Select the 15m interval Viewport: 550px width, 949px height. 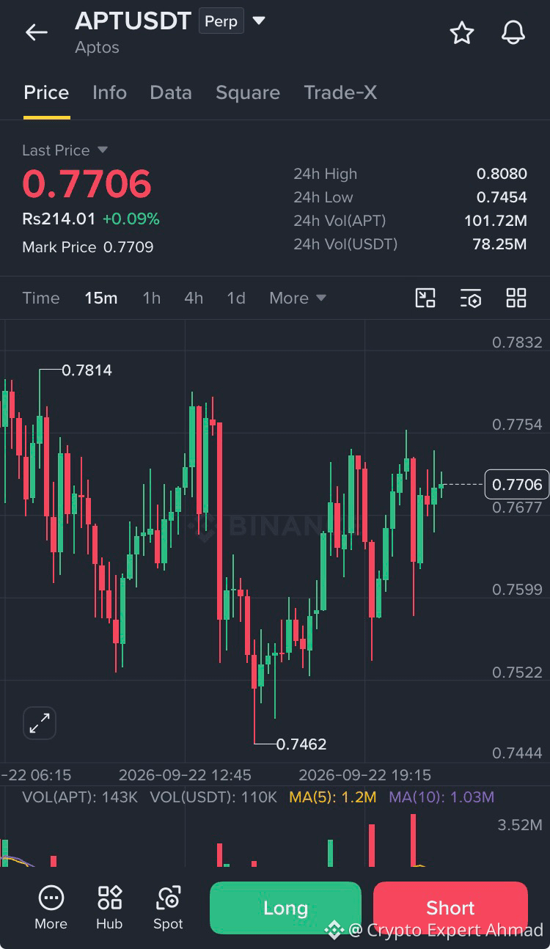coord(101,298)
